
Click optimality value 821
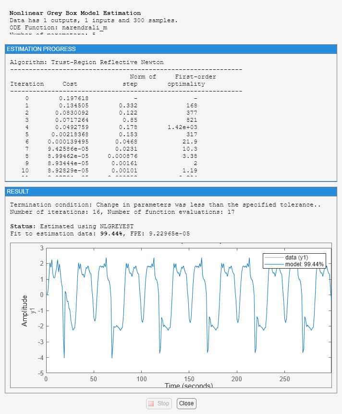point(192,120)
